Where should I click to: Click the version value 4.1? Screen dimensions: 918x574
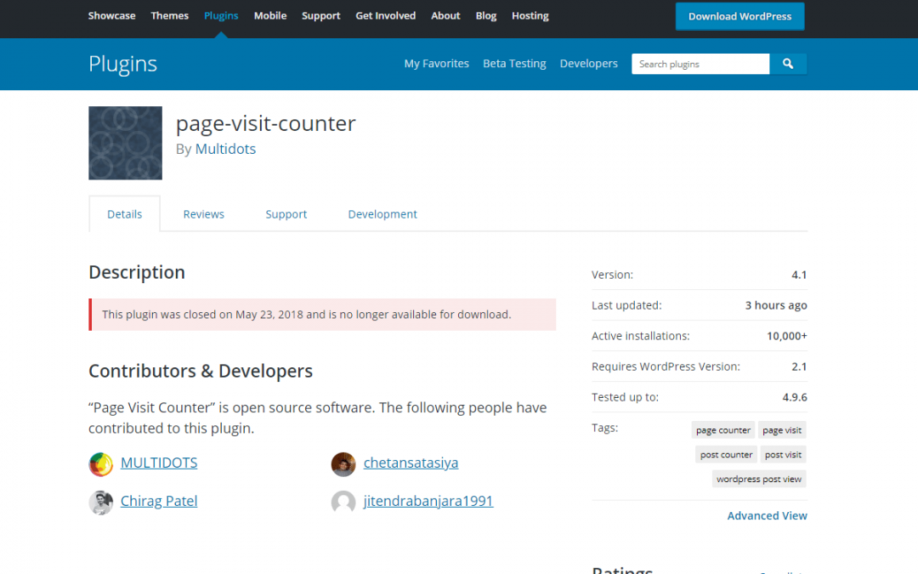click(799, 275)
